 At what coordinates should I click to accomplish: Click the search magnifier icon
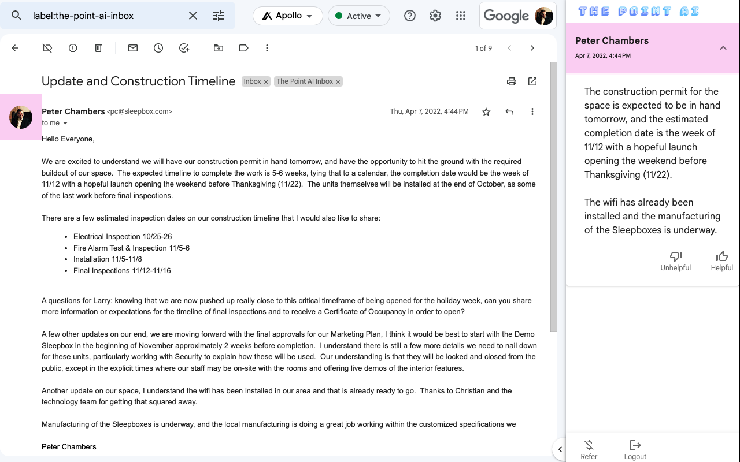[16, 16]
